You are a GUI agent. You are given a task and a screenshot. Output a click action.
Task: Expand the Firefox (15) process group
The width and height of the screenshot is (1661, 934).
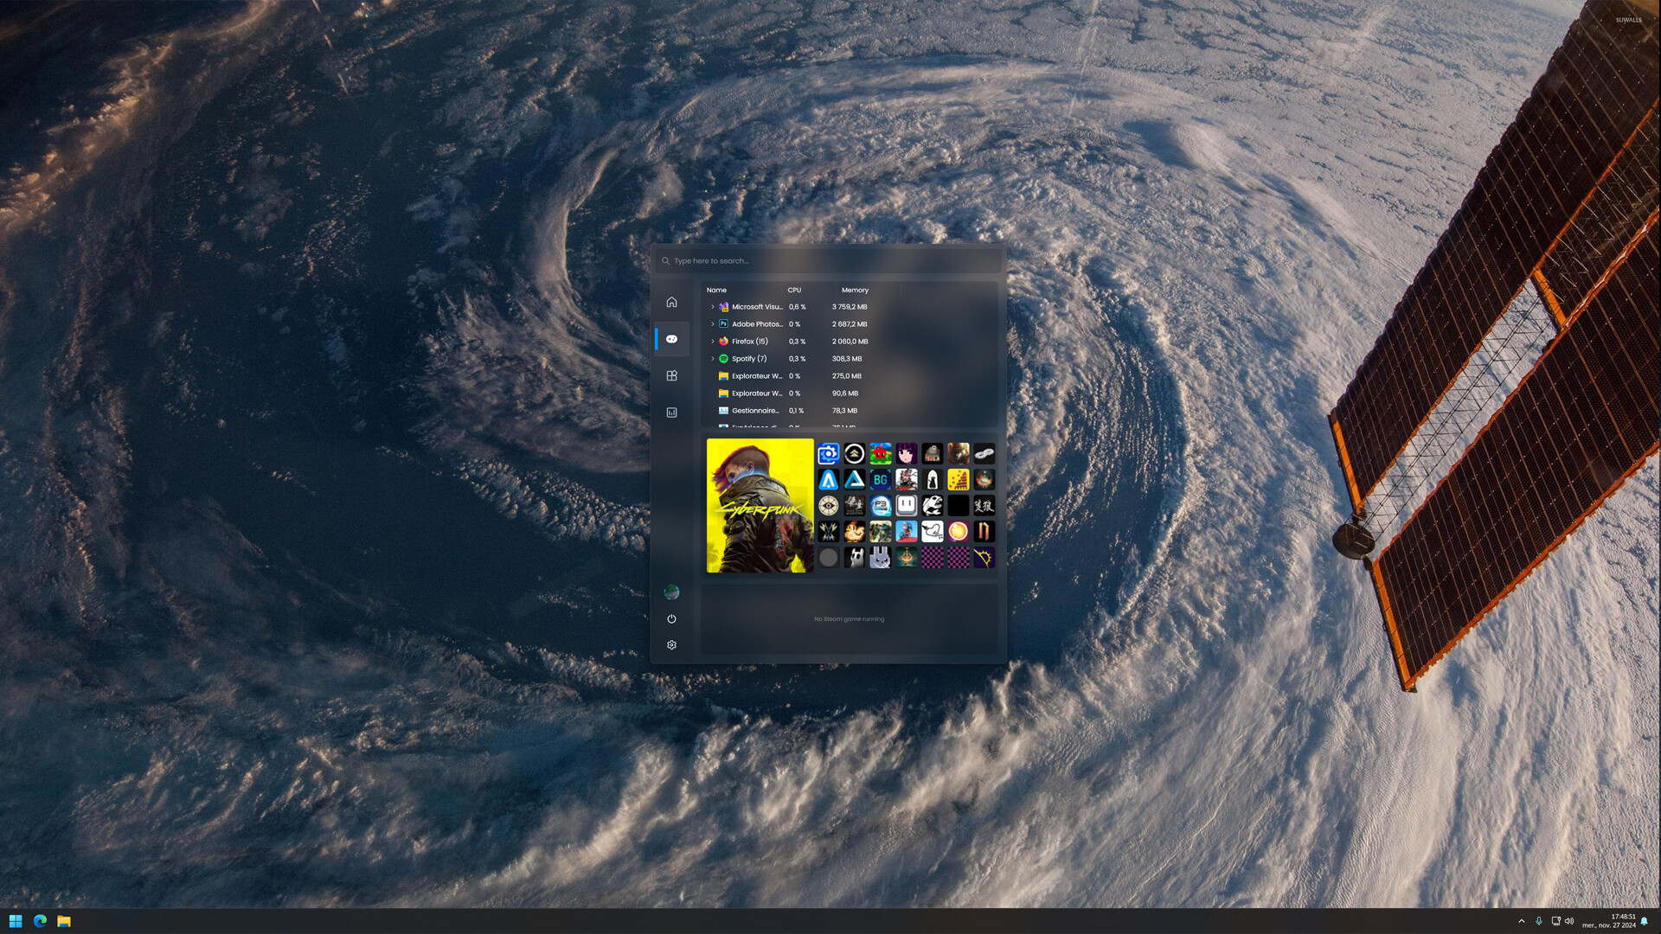pos(712,341)
